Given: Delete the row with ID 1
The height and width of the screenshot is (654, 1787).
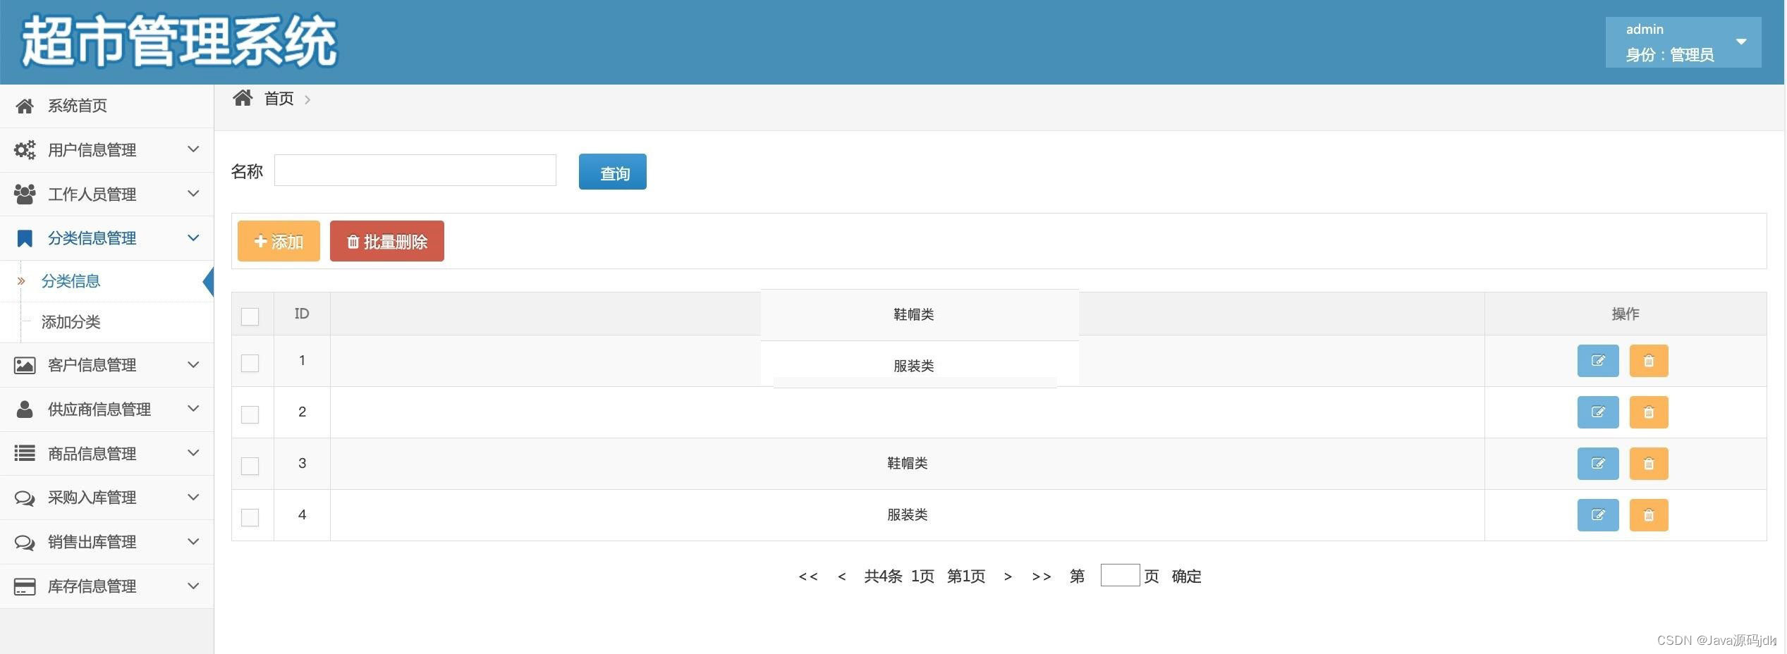Looking at the screenshot, I should pos(1649,361).
